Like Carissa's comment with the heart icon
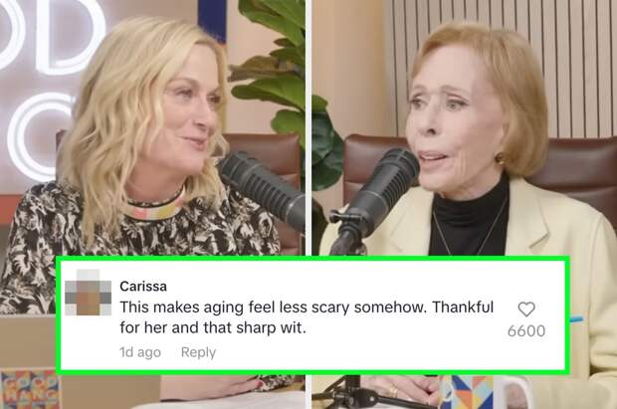617x409 pixels. pyautogui.click(x=526, y=309)
